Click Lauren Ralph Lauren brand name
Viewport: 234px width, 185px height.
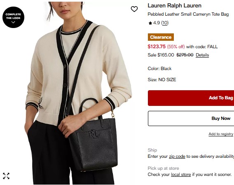click(x=174, y=5)
